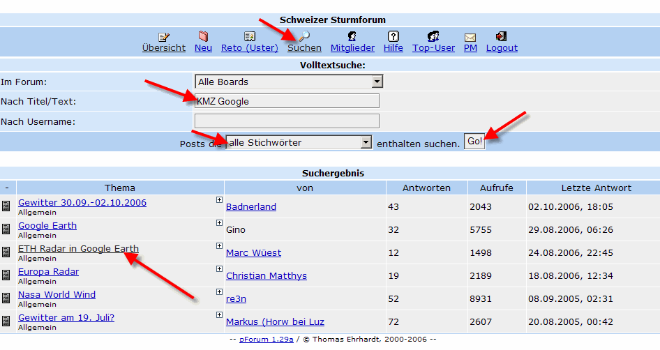Click the PM envelope icon

coord(470,37)
